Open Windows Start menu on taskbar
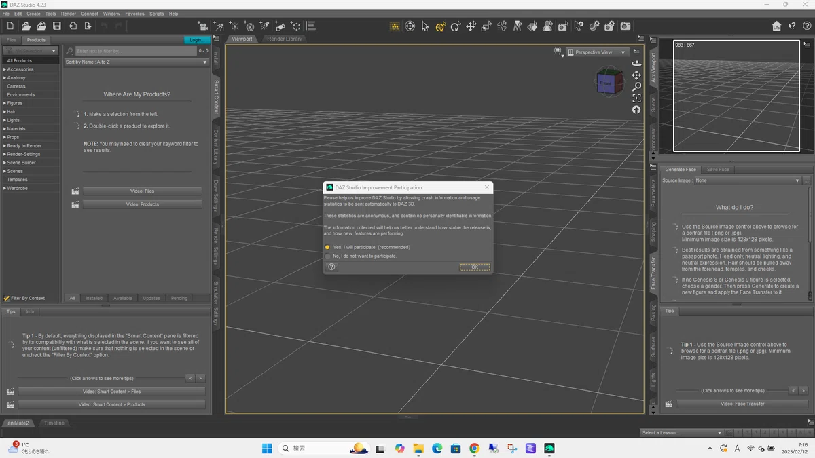Viewport: 815px width, 458px height. [267, 449]
